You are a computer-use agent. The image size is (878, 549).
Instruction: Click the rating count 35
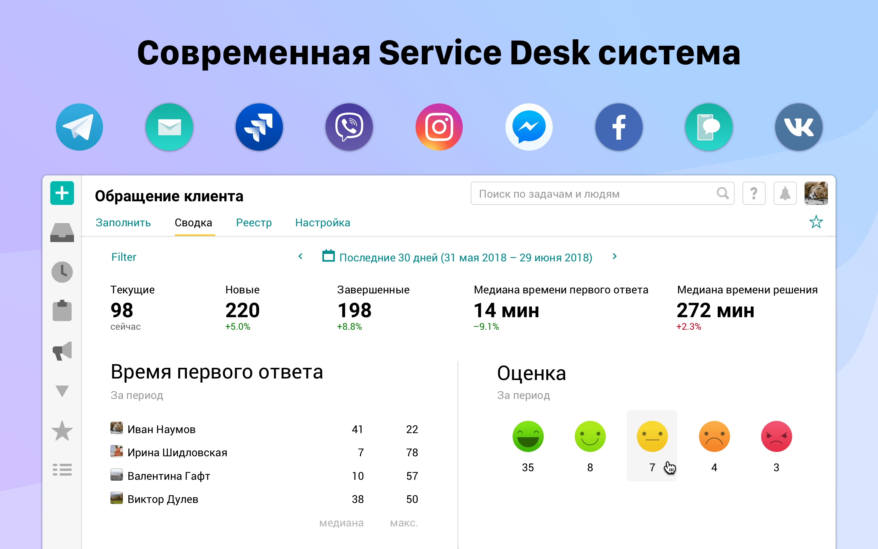coord(528,467)
